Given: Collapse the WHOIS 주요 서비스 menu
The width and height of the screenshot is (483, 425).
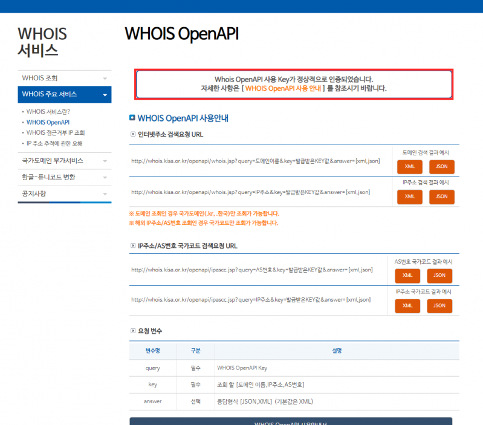Looking at the screenshot, I should coord(105,95).
